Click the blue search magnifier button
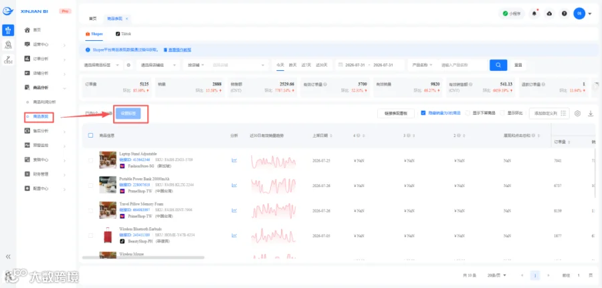The width and height of the screenshot is (602, 288). (x=498, y=65)
